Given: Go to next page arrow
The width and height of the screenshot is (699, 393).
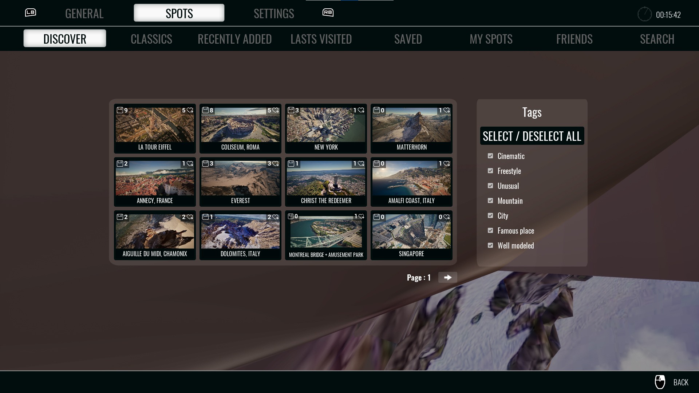Looking at the screenshot, I should (448, 277).
